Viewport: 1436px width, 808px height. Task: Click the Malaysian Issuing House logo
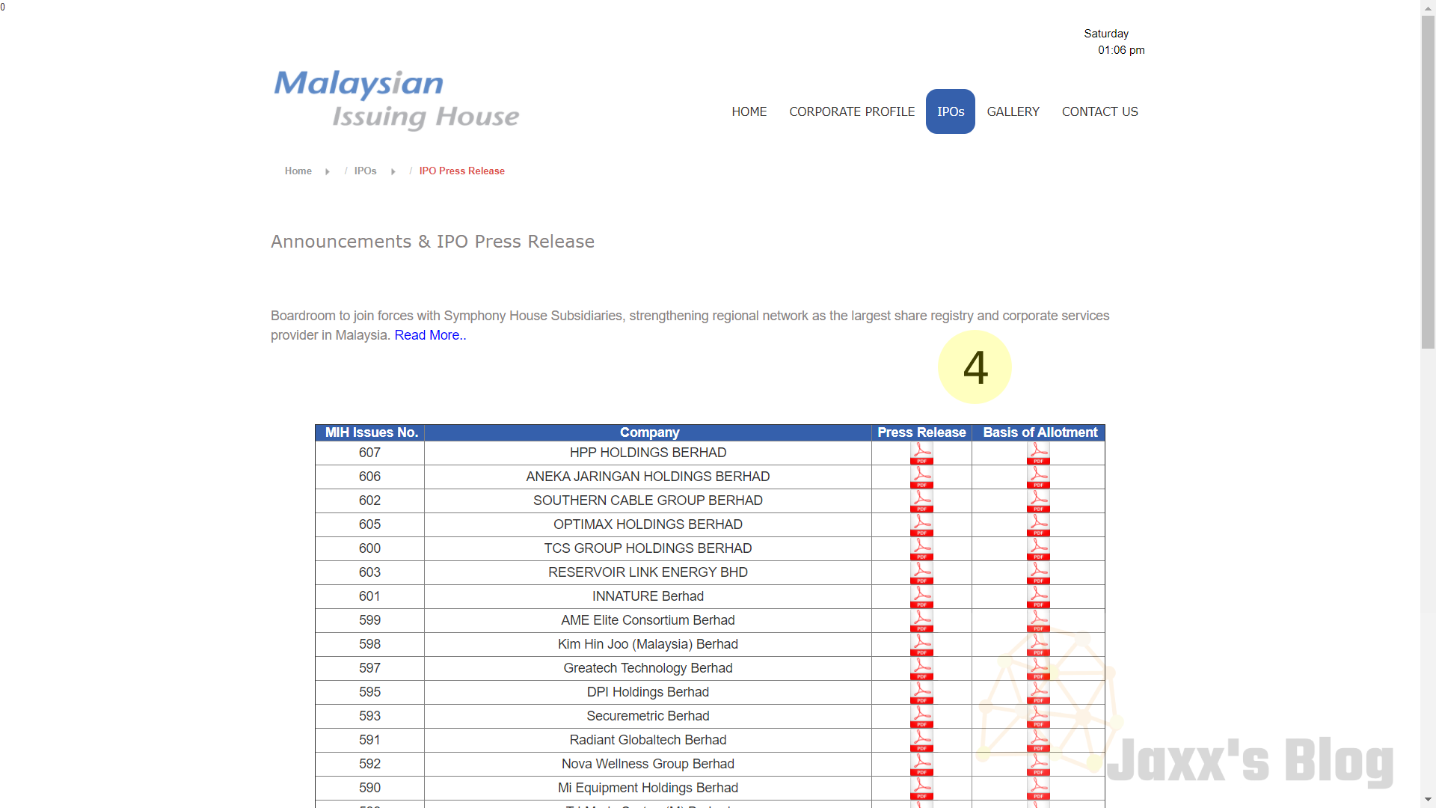coord(396,100)
